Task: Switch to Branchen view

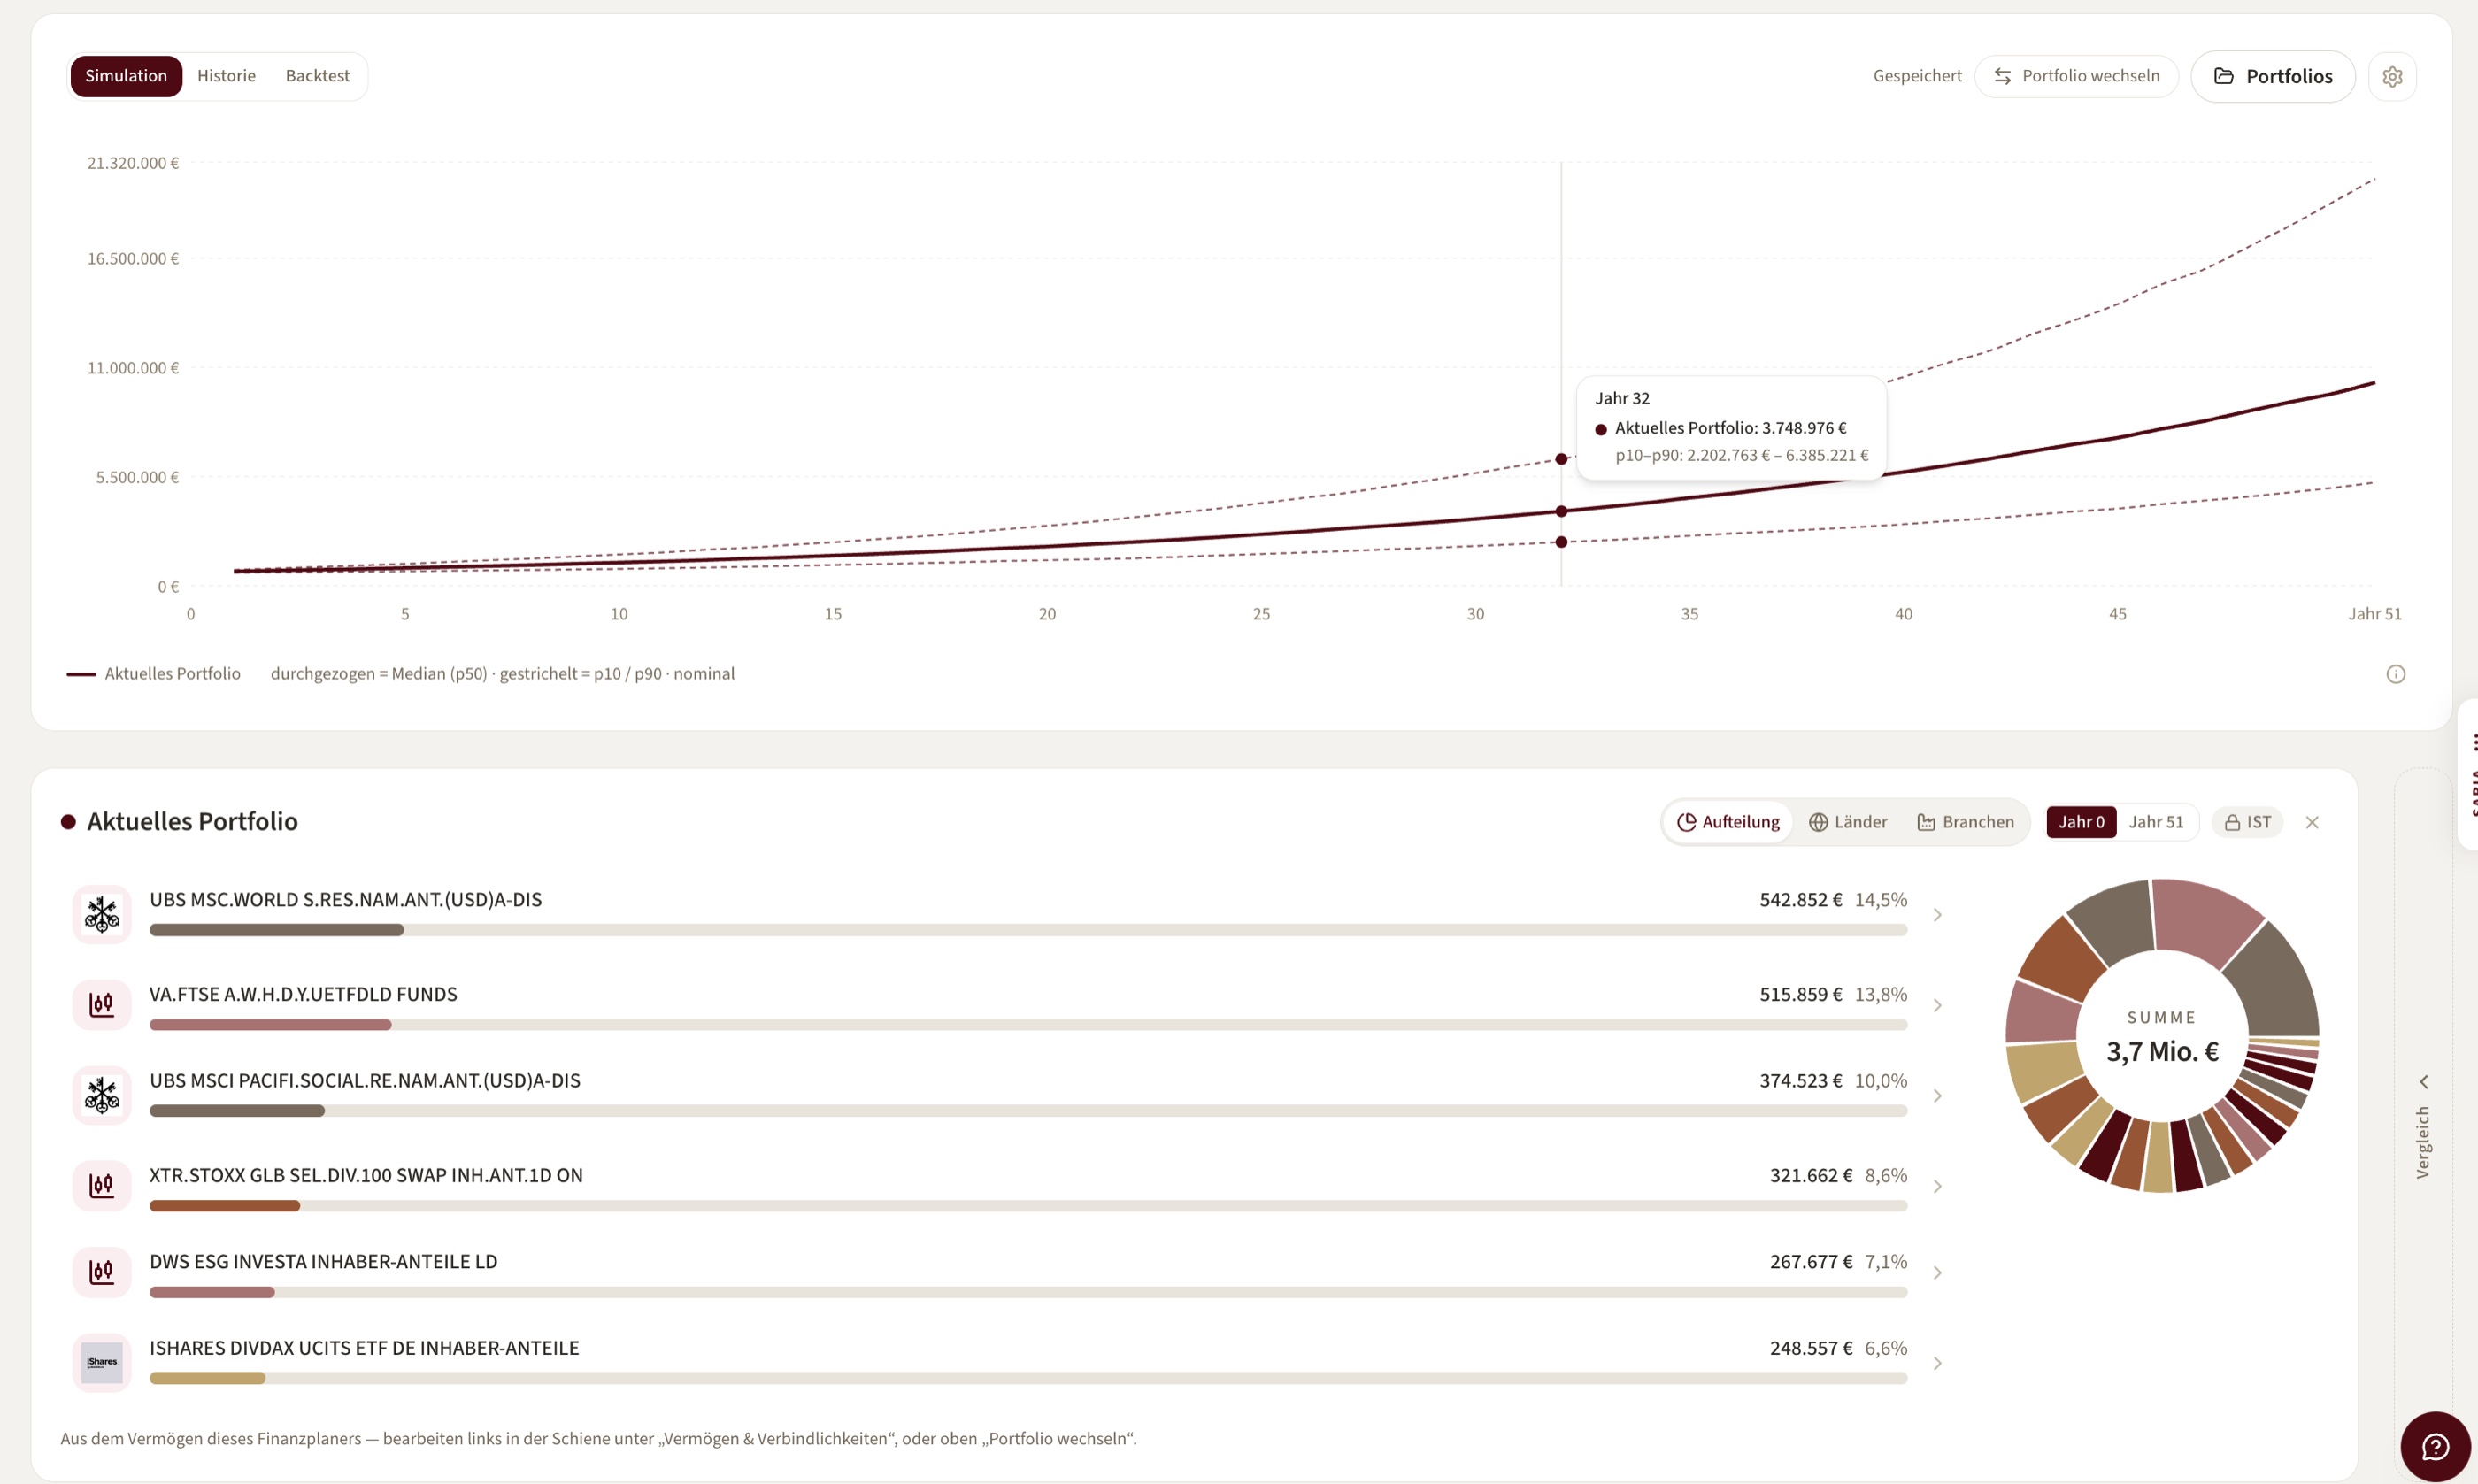Action: click(1965, 822)
